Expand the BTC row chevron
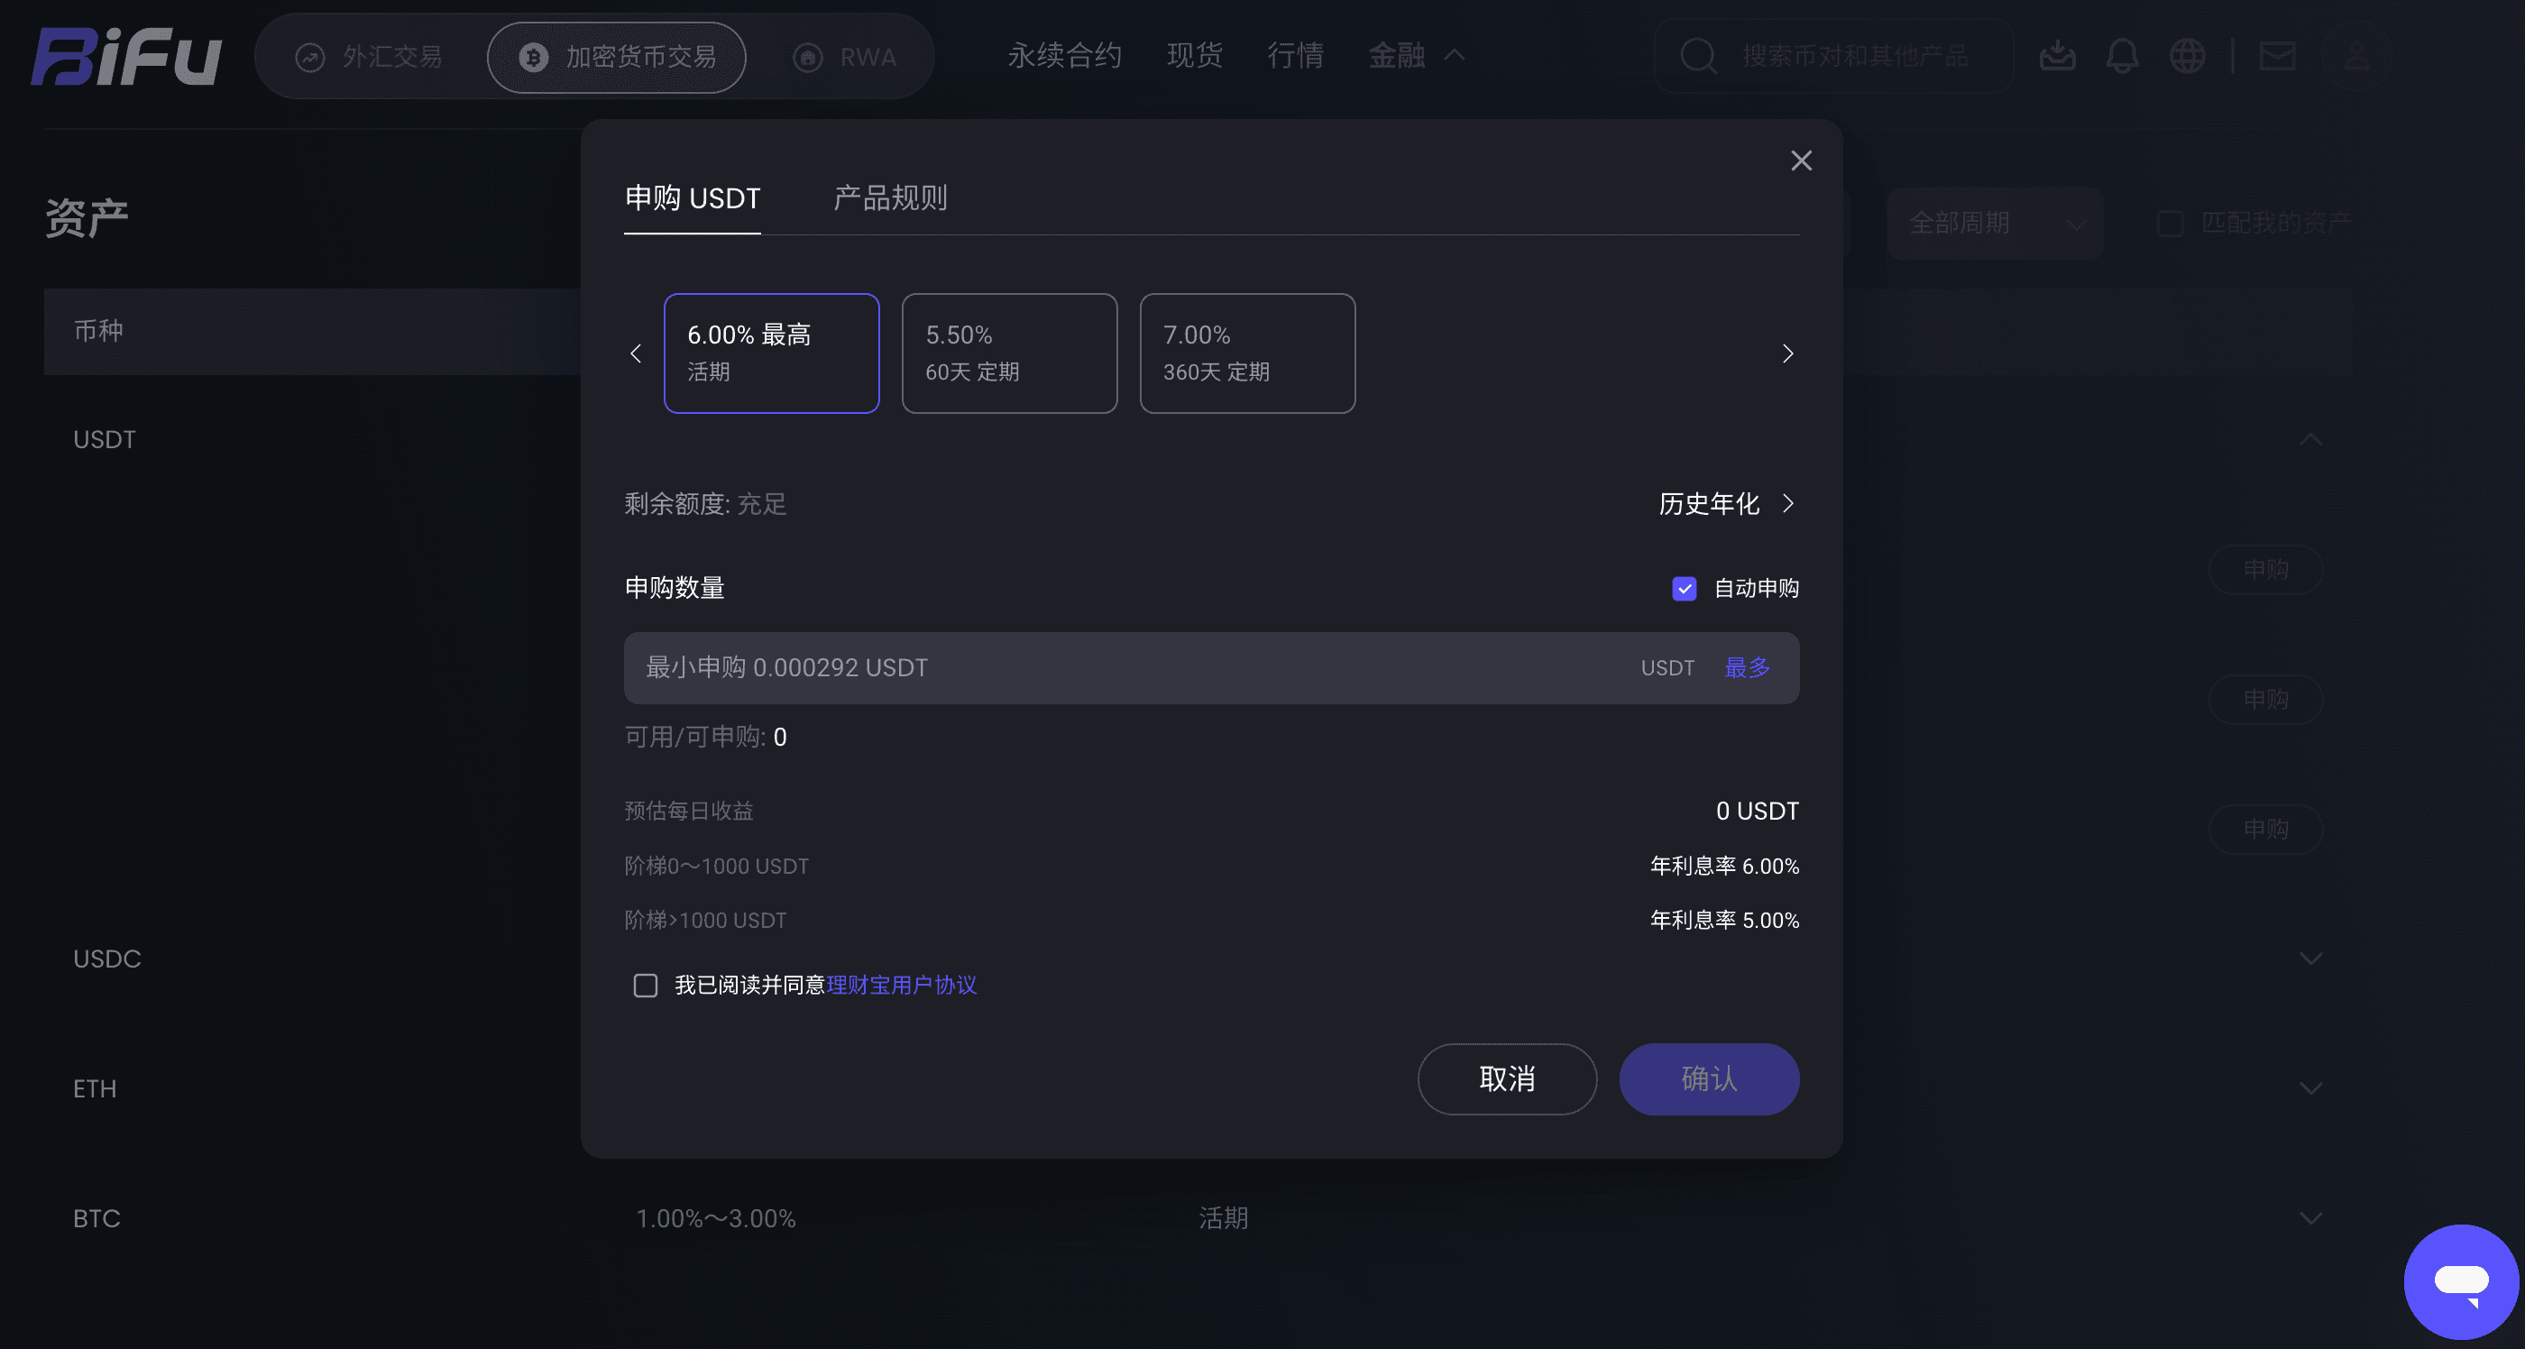Screen dimensions: 2525x1349 pyautogui.click(x=2310, y=1218)
